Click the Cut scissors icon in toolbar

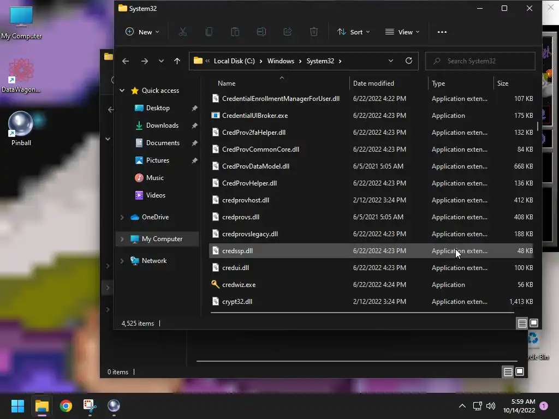tap(183, 32)
